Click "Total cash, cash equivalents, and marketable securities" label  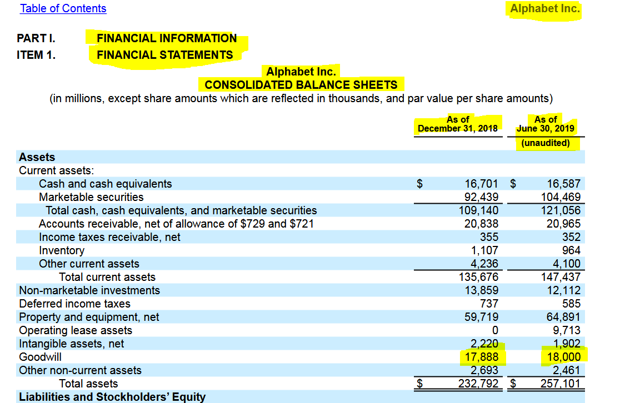tap(181, 210)
